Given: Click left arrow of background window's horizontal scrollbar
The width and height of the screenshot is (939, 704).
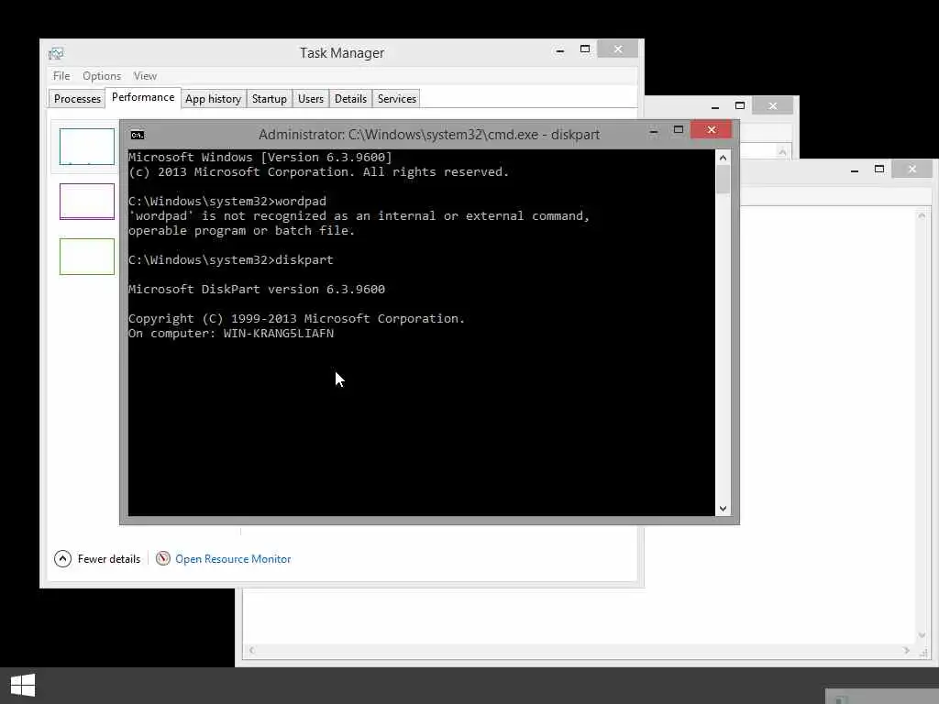Looking at the screenshot, I should coord(251,650).
